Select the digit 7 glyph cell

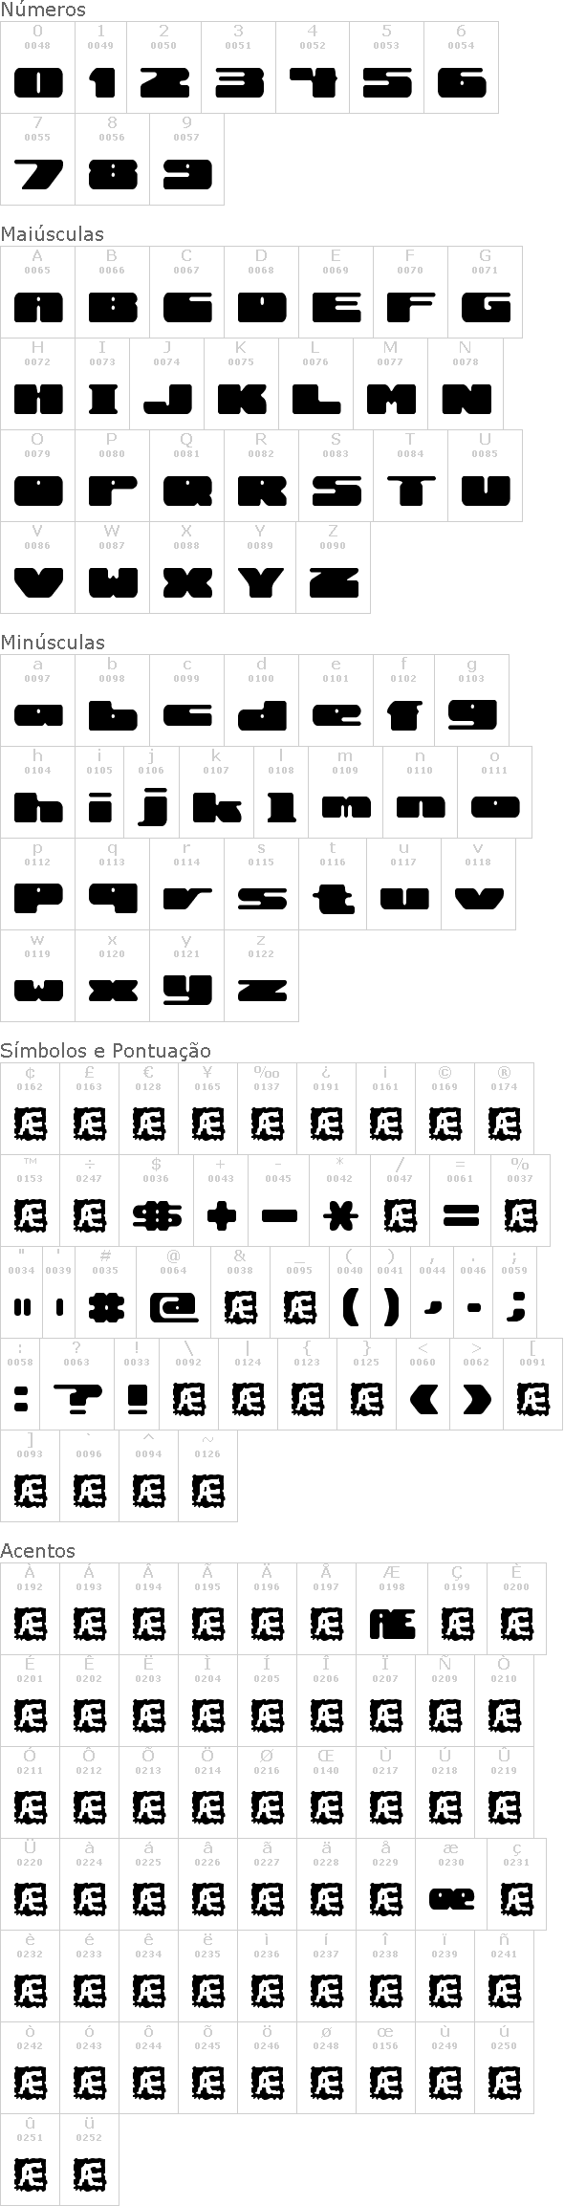37,159
